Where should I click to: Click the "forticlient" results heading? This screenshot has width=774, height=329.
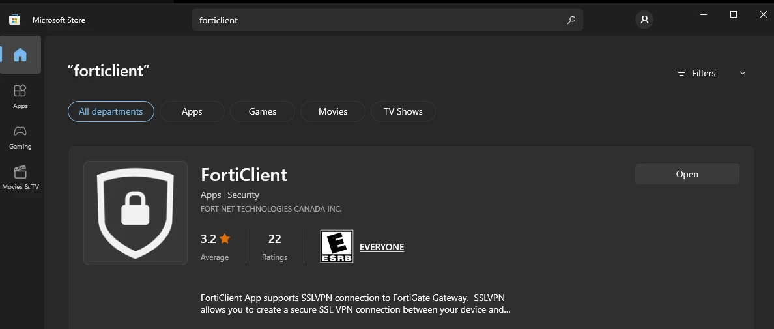(x=109, y=71)
